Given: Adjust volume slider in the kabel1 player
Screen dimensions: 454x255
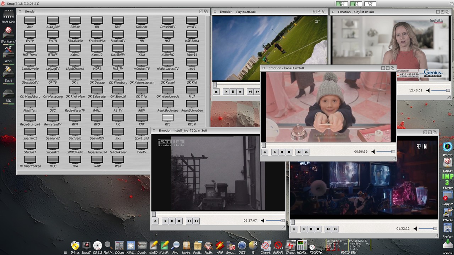Looking at the screenshot, I should [386, 152].
